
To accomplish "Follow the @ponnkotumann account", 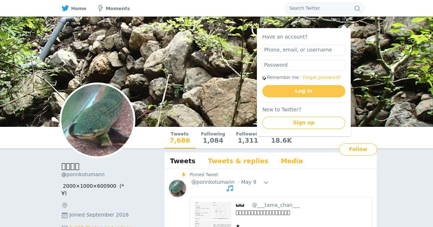I will 358,150.
